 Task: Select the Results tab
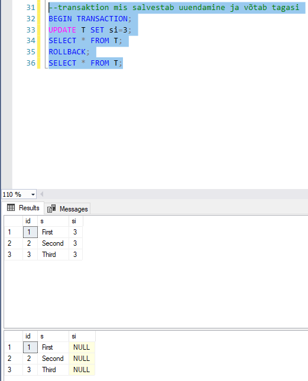[x=23, y=208]
